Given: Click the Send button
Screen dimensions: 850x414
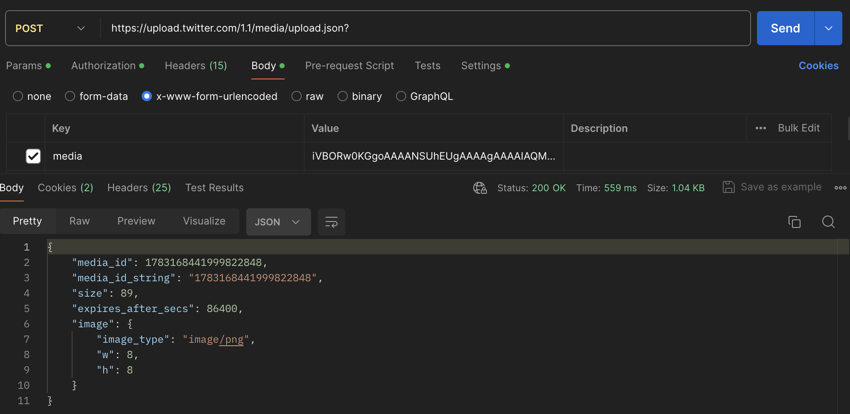Looking at the screenshot, I should point(785,28).
